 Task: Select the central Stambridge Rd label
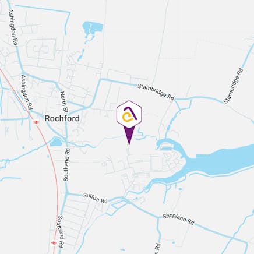(x=156, y=92)
